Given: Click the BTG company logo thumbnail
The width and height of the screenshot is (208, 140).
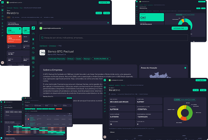Looking at the screenshot, I should pyautogui.click(x=43, y=53).
